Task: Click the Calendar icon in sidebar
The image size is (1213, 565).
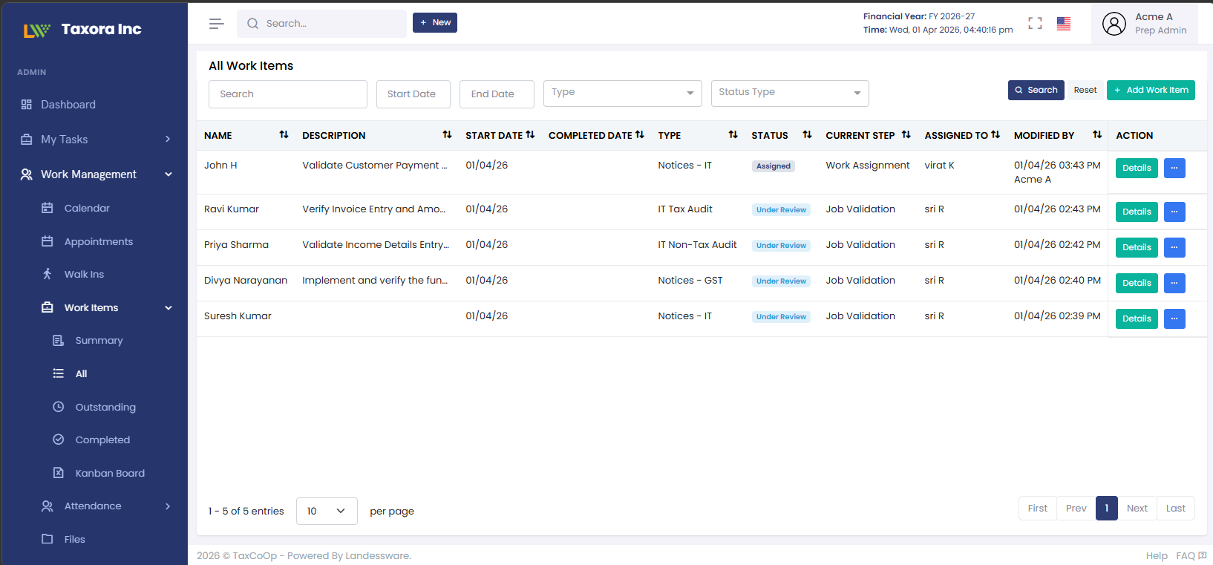Action: pyautogui.click(x=48, y=208)
